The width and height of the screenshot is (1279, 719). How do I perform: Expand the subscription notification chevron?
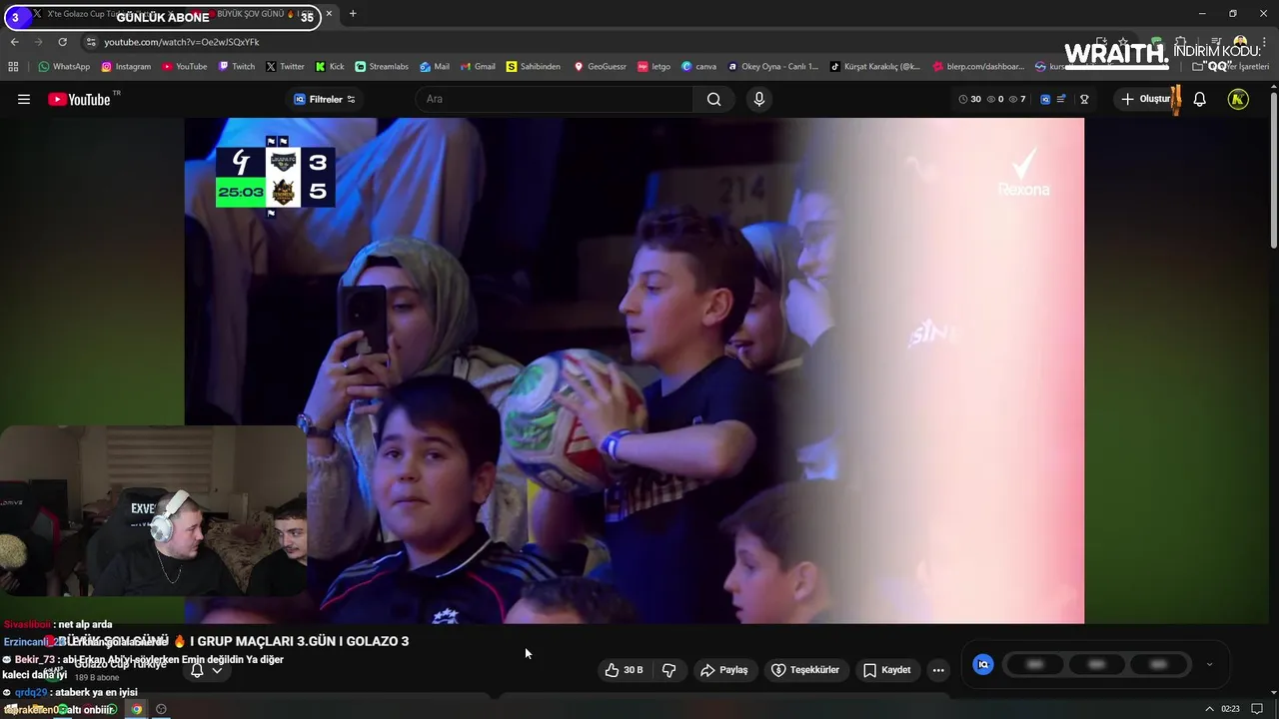point(217,670)
